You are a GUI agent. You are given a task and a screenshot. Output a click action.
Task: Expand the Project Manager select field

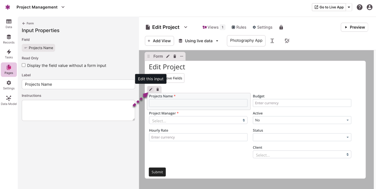click(198, 121)
